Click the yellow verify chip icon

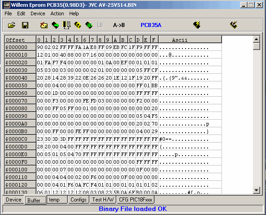[x=78, y=25]
